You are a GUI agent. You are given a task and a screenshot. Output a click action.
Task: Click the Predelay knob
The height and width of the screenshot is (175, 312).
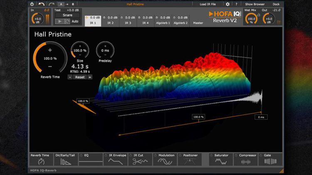pos(105,51)
